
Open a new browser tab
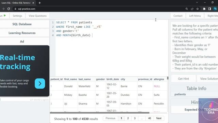pyautogui.click(x=40, y=3)
